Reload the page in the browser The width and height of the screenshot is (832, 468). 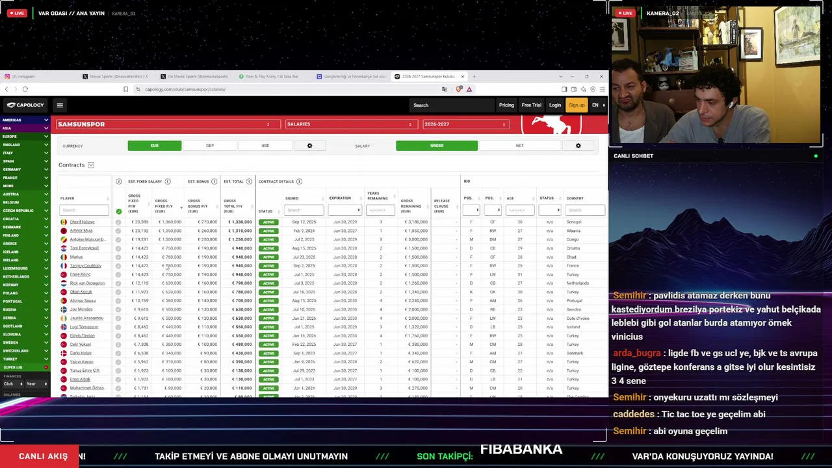coord(25,89)
